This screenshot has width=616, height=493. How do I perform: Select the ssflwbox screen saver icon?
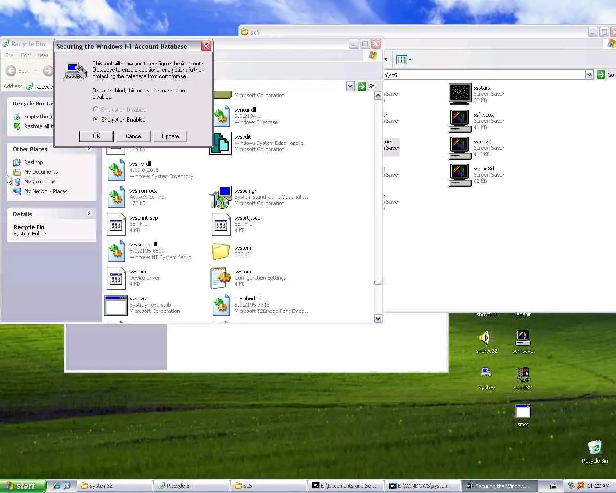(460, 121)
